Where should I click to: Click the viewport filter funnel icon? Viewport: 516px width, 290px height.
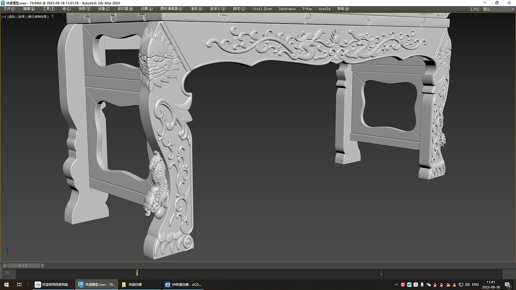tap(52, 17)
